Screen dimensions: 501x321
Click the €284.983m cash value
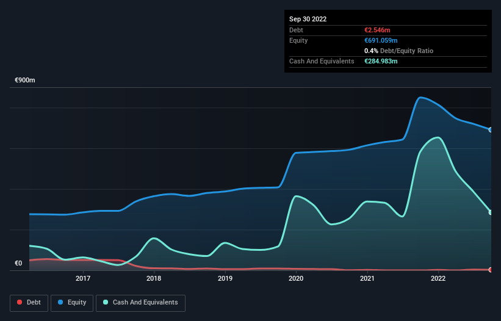(x=381, y=61)
